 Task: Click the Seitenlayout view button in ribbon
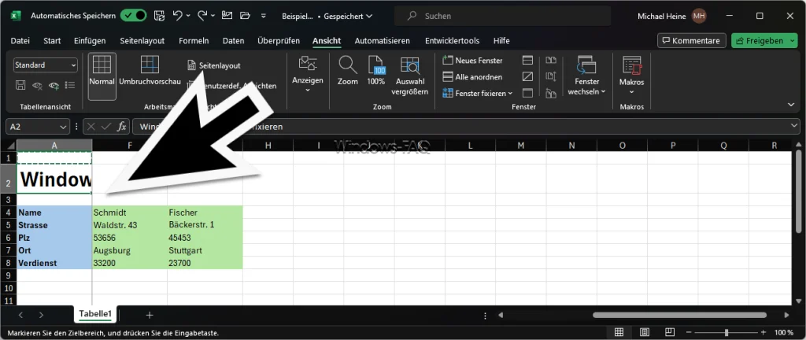[x=214, y=66]
